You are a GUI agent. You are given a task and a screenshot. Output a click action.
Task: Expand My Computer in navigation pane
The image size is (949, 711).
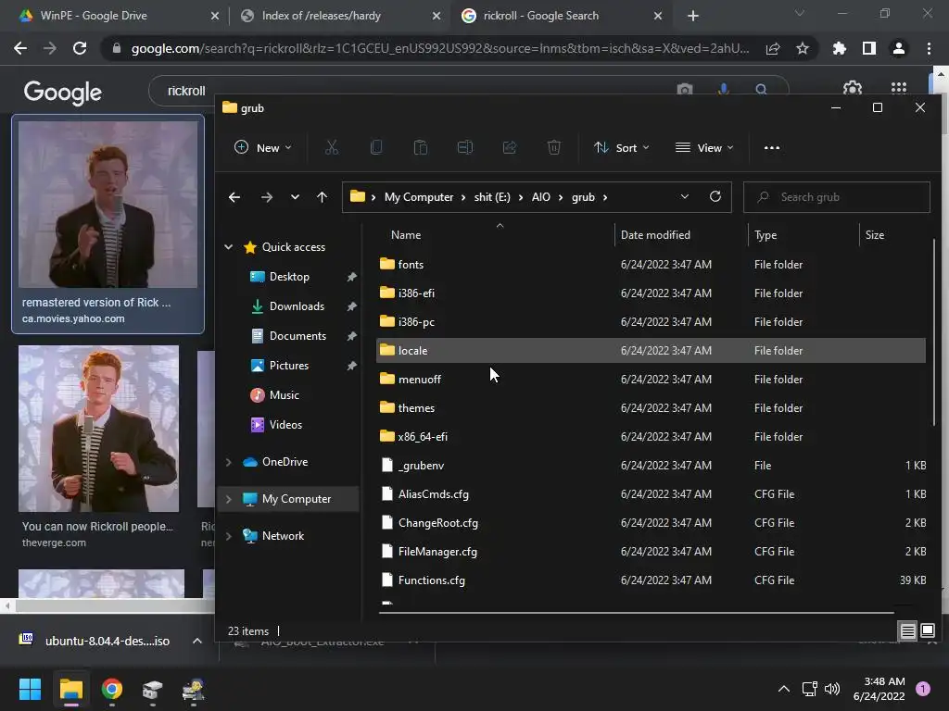pos(229,499)
